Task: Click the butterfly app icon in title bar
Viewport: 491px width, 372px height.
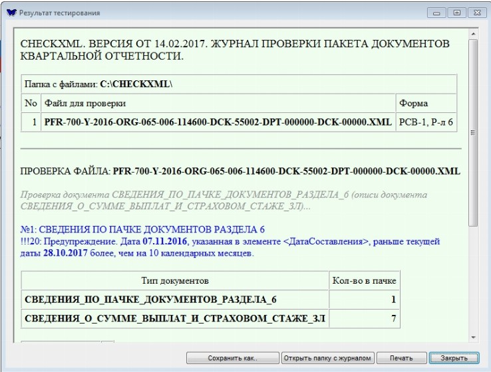Action: pyautogui.click(x=11, y=13)
